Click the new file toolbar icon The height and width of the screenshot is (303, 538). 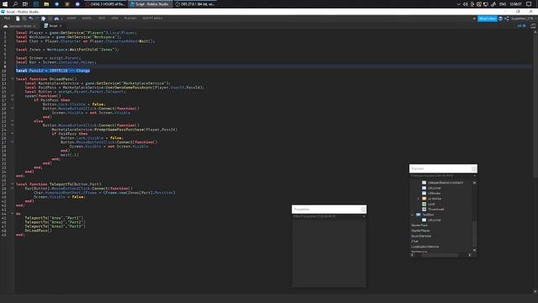[x=18, y=19]
